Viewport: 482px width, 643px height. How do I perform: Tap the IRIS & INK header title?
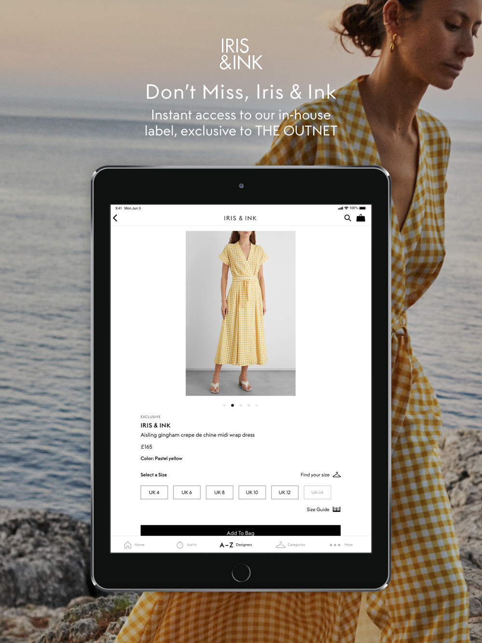point(240,218)
